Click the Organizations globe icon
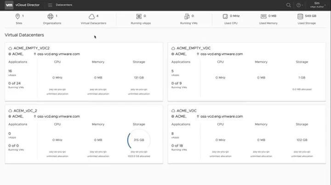331x185 pixels. [x=50, y=16]
